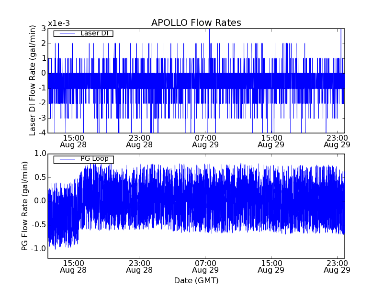
Task: Click the "3" y-axis tick on top plot
Action: 44,29
